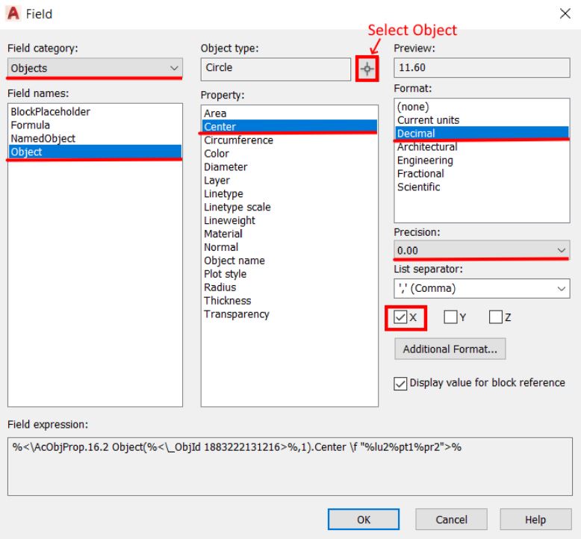Select the Object name property
This screenshot has height=539, width=581.
point(290,261)
